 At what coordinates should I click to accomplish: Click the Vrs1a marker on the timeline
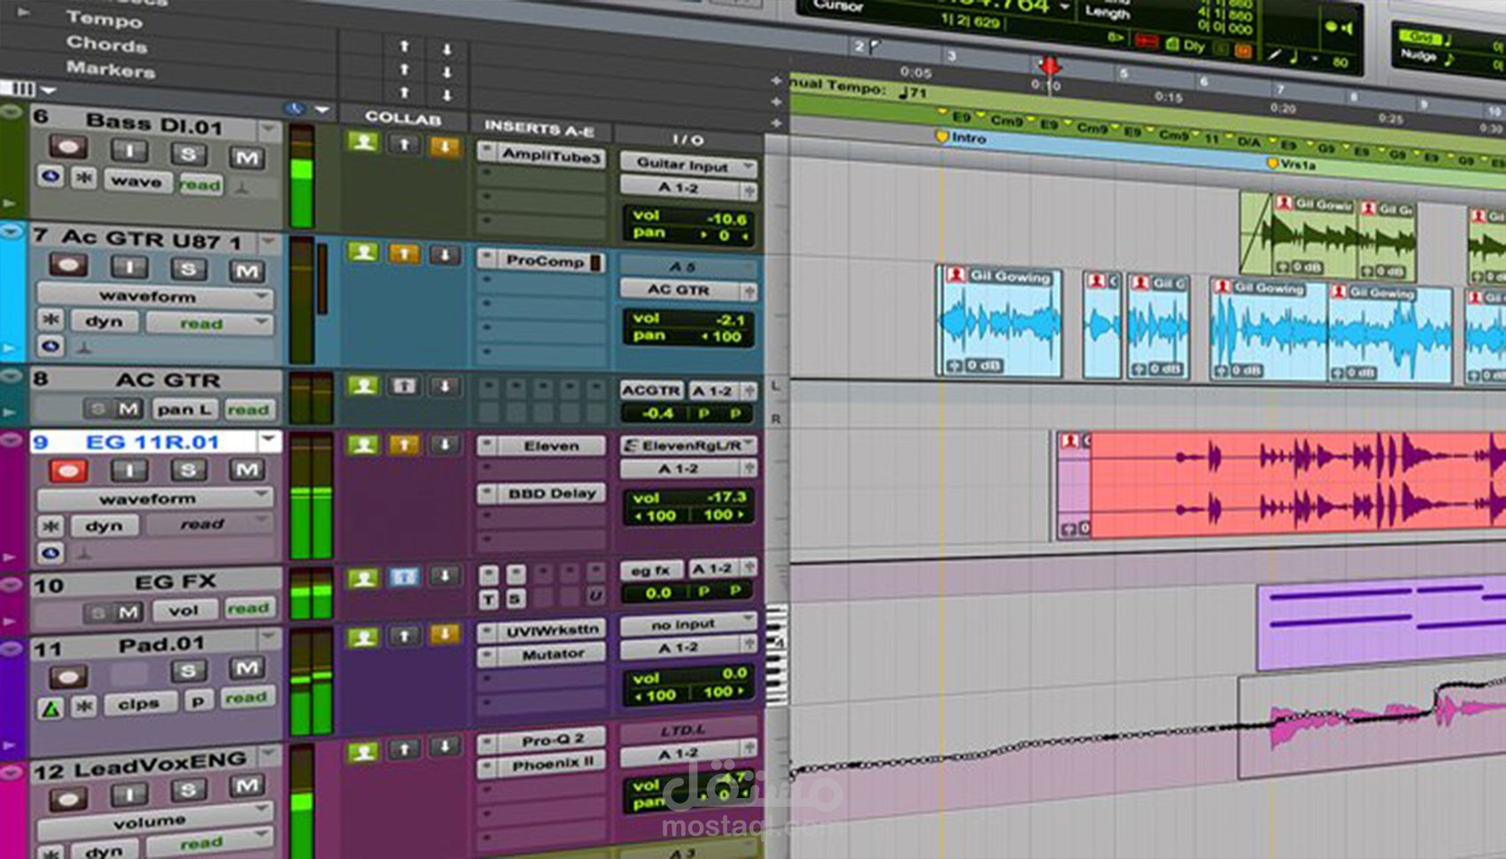point(1292,164)
